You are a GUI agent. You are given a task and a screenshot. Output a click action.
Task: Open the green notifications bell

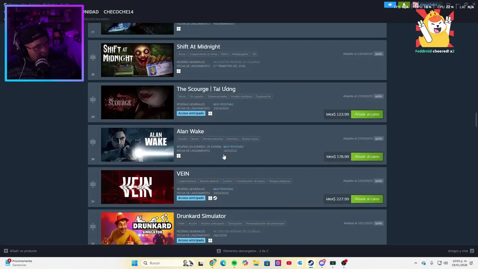click(404, 5)
